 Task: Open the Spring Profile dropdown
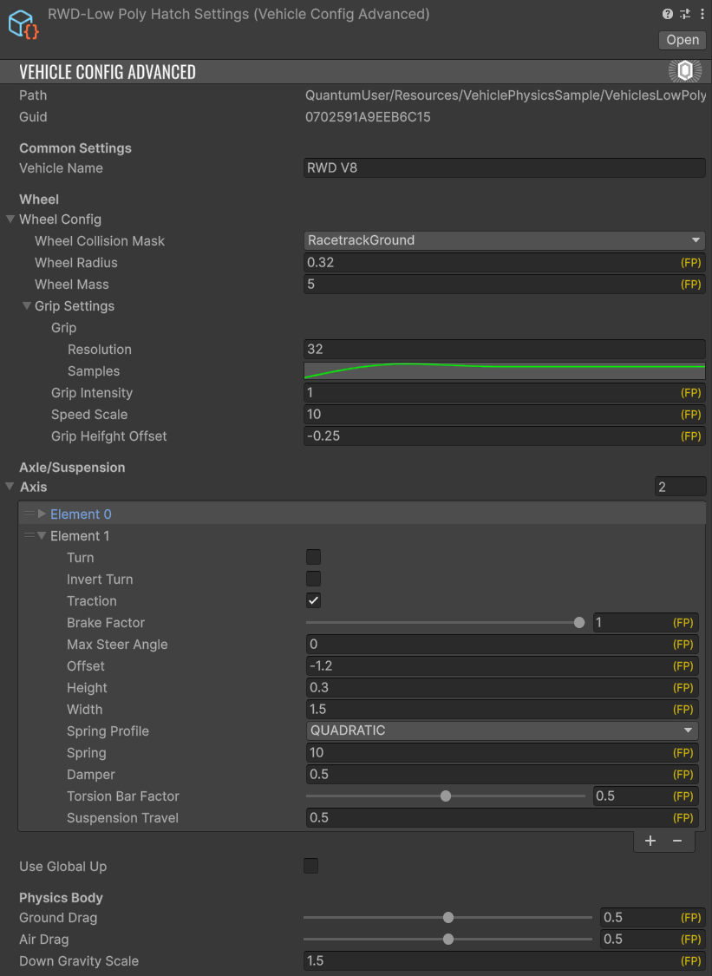(503, 730)
